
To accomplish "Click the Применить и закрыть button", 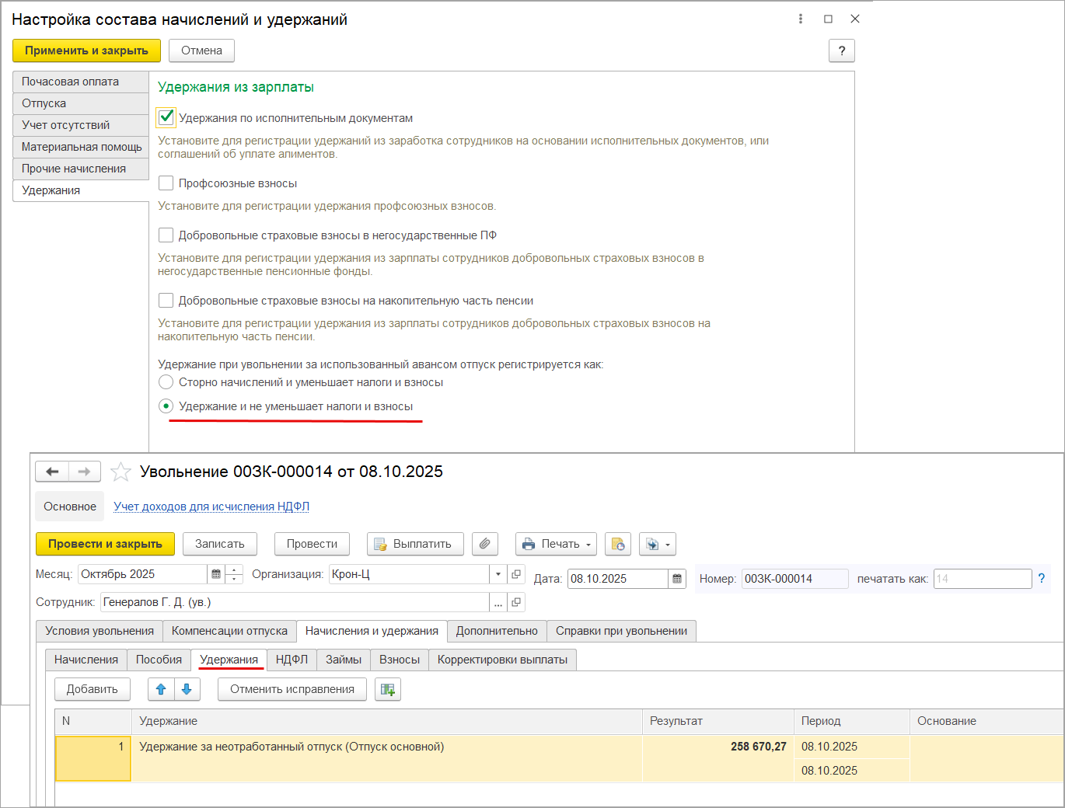I will (86, 50).
